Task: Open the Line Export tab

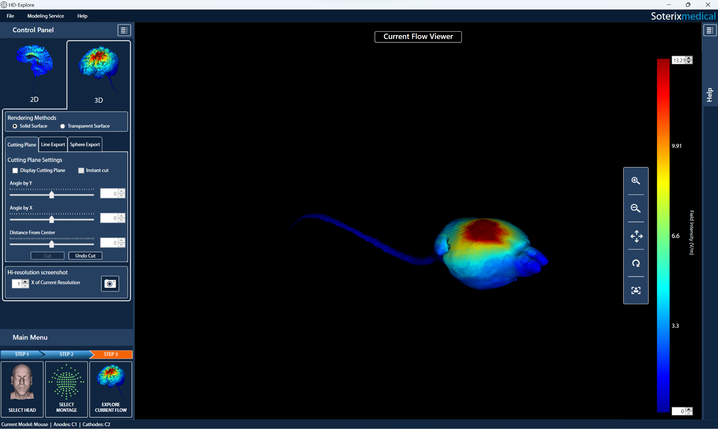Action: pyautogui.click(x=53, y=144)
